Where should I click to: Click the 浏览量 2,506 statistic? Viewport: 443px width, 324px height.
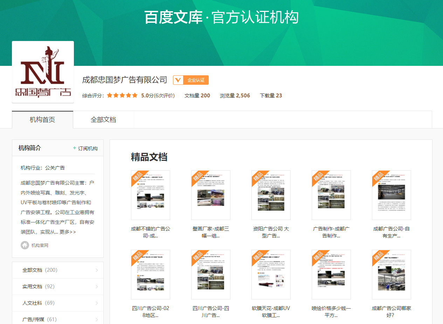coord(235,96)
